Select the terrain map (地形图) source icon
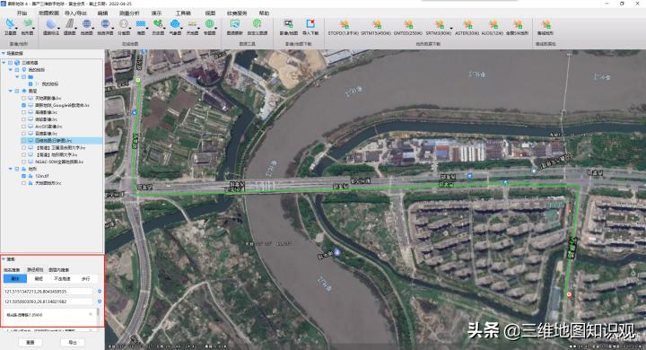The width and height of the screenshot is (646, 350). click(27, 24)
